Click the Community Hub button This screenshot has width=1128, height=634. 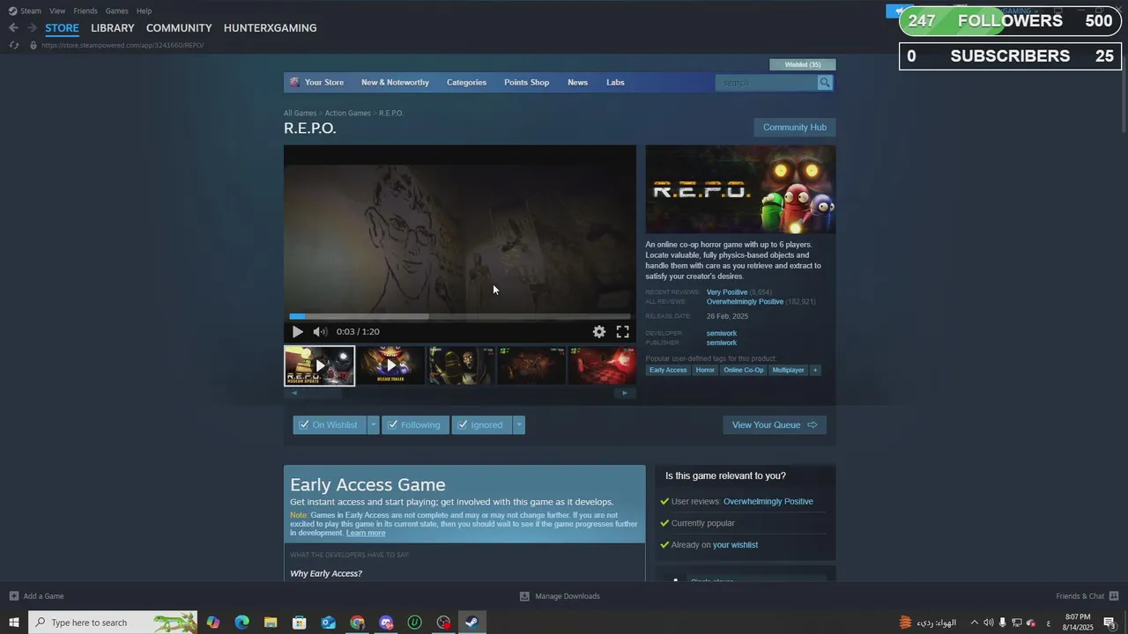(x=795, y=128)
